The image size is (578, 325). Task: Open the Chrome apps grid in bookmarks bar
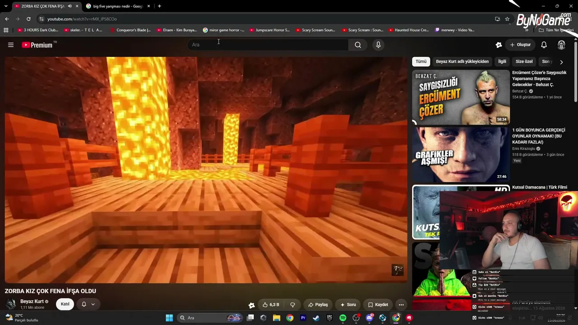(x=6, y=30)
